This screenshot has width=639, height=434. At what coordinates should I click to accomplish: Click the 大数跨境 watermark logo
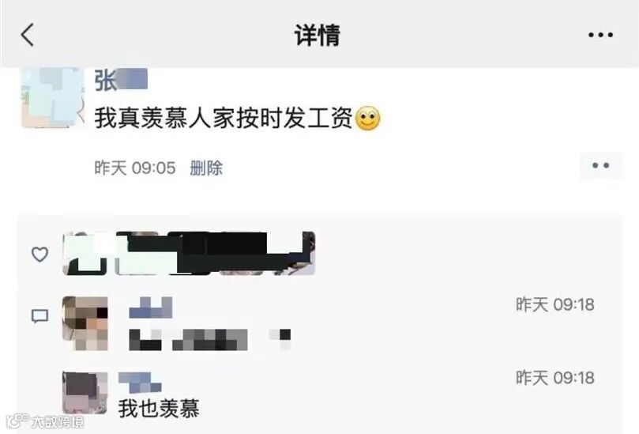tap(45, 421)
